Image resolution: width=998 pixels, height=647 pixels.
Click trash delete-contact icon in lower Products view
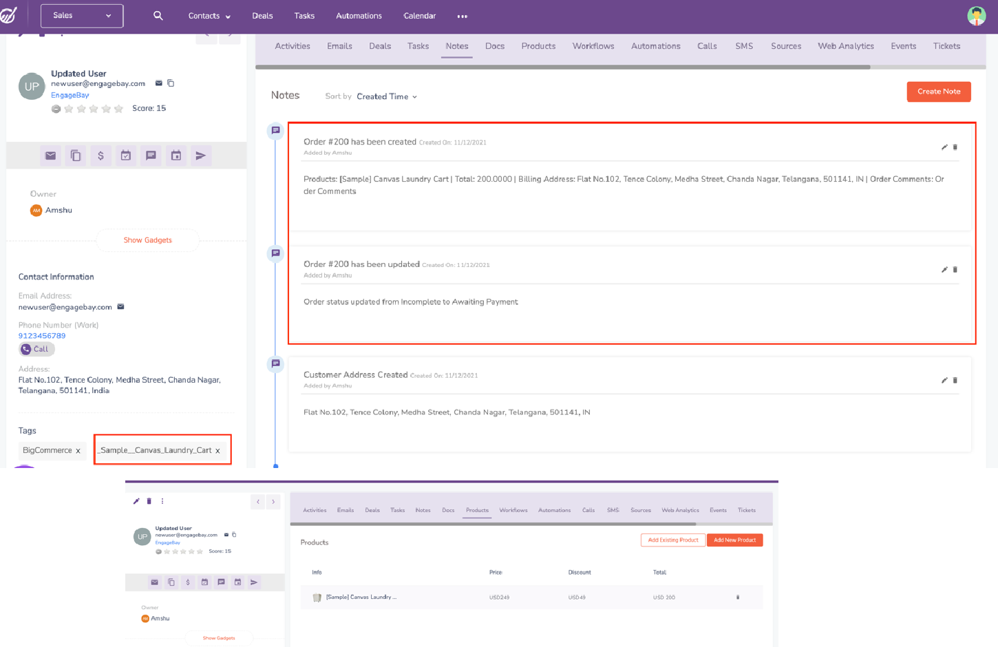pos(149,501)
